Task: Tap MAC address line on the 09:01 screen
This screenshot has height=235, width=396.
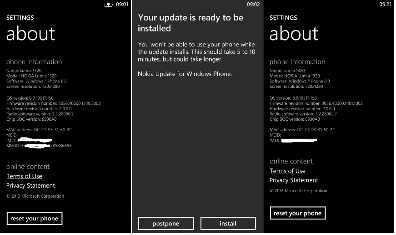Action: pos(39,129)
